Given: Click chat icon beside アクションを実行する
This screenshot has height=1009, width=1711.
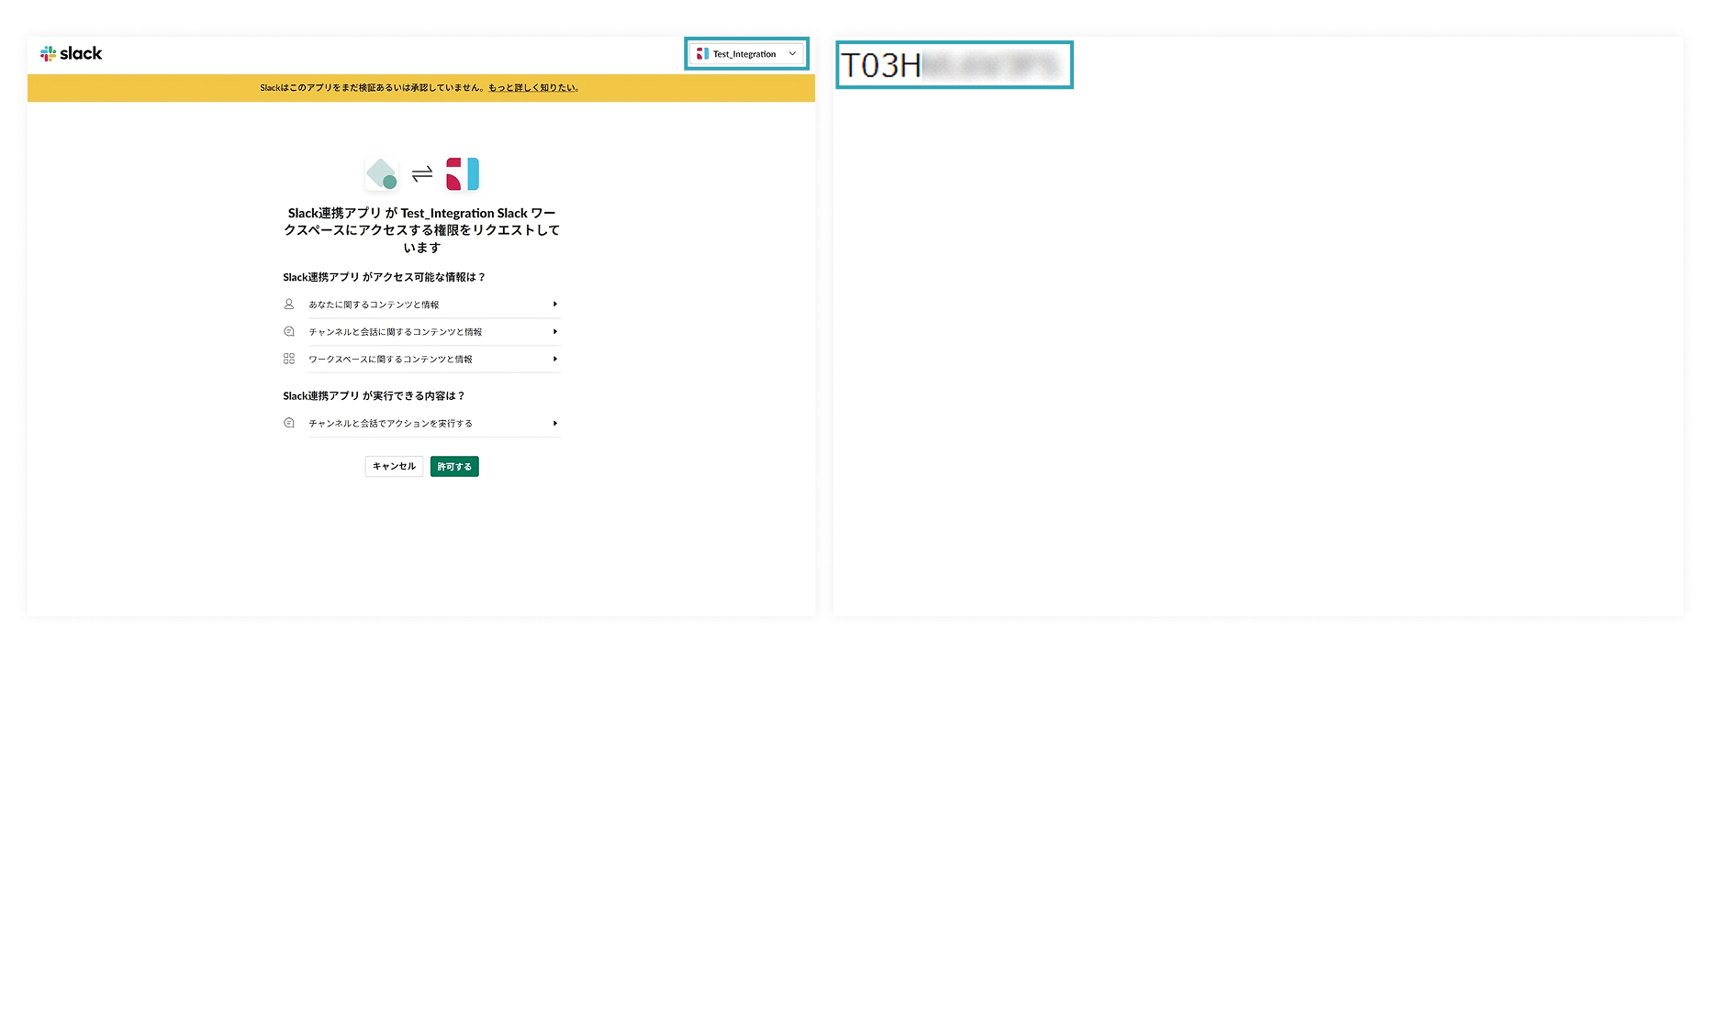Looking at the screenshot, I should [x=289, y=423].
